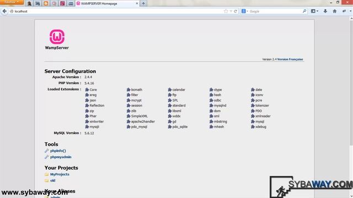Viewport: 353px width, 198px height.
Task: Click the wrench icon beside phpinfo()
Action: 46,151
